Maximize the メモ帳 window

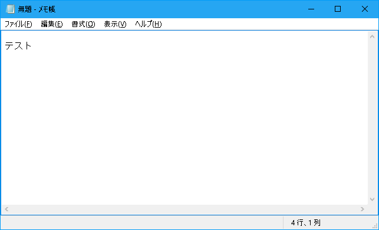click(338, 9)
